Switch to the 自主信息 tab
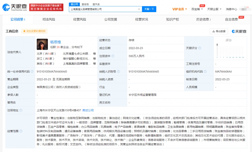The image size is (252, 152). [x=231, y=19]
